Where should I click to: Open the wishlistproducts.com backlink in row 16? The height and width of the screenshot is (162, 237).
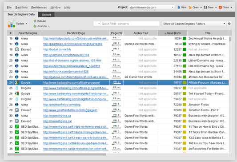pos(76,39)
